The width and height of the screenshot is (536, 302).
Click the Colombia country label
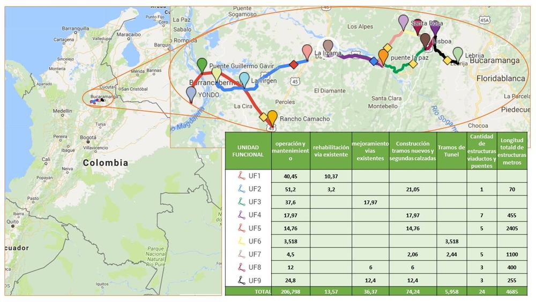coord(105,163)
